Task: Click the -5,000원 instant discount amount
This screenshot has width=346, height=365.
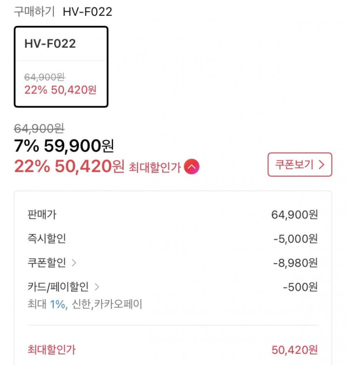Action: point(295,239)
